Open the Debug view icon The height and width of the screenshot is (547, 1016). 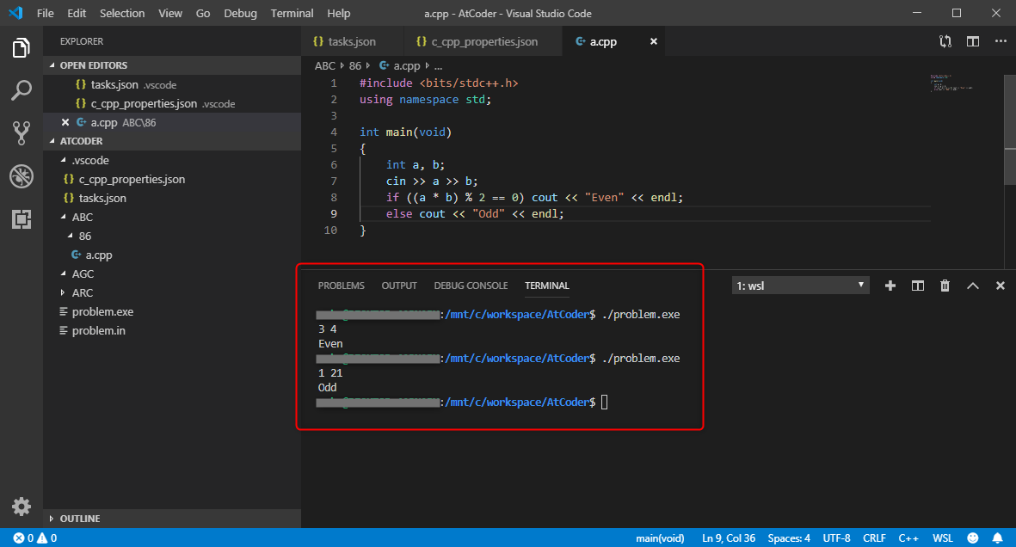[x=22, y=176]
